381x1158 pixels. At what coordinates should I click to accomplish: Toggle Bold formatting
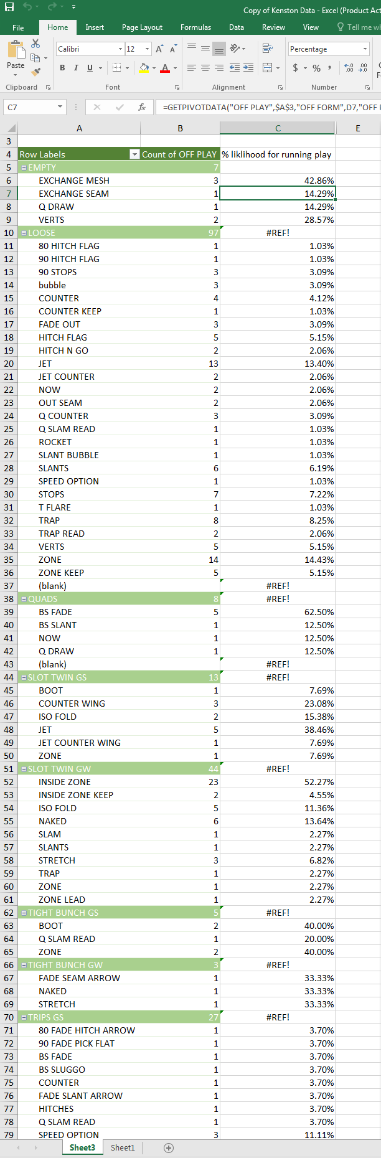(x=62, y=68)
